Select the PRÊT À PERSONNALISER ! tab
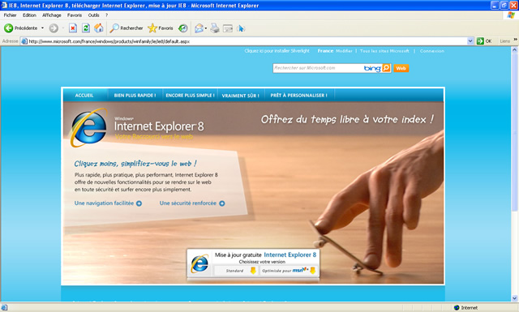The image size is (519, 312). coord(299,96)
